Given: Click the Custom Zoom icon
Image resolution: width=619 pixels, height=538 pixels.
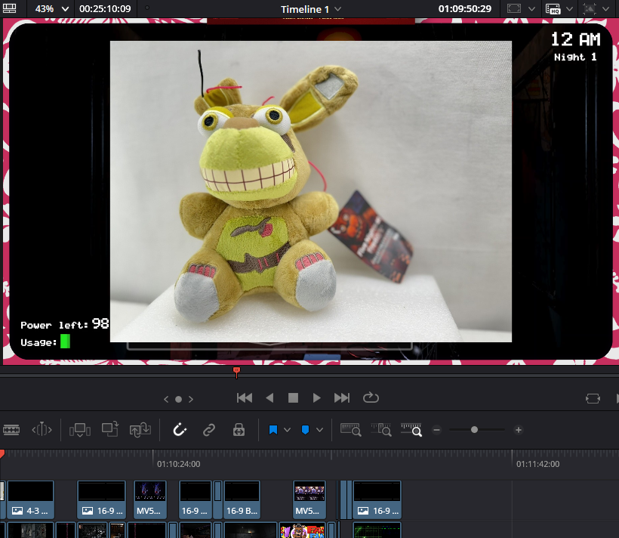Looking at the screenshot, I should (x=411, y=430).
